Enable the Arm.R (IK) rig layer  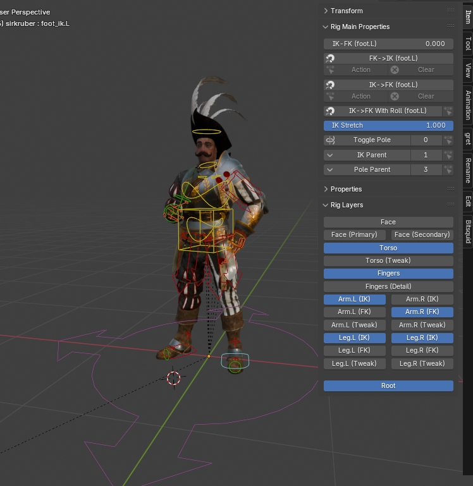(x=422, y=299)
